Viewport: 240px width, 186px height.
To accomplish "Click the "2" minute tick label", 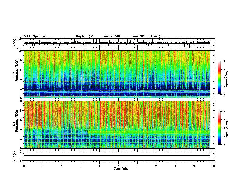I will coord(62,166).
